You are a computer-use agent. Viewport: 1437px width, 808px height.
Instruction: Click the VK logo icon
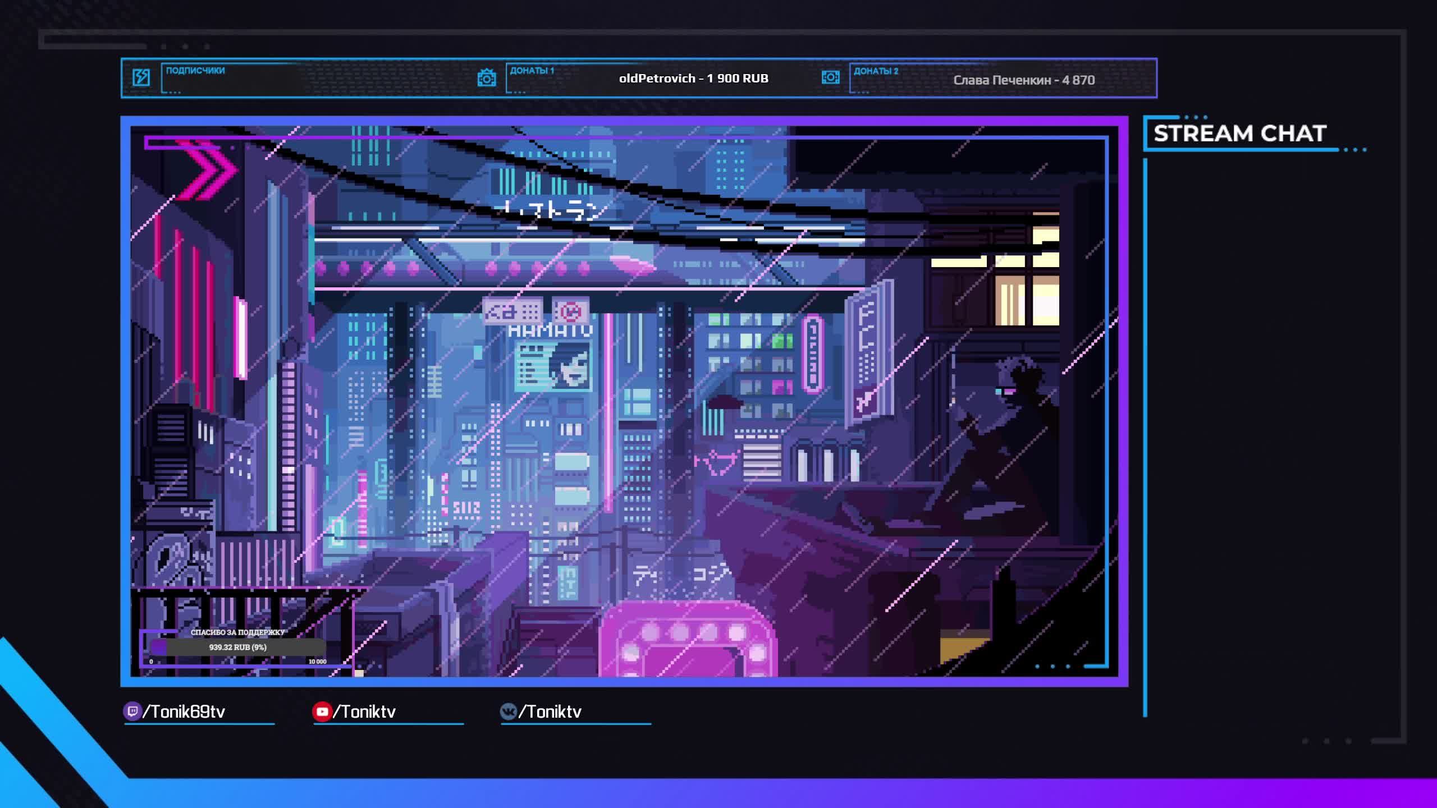pos(508,711)
